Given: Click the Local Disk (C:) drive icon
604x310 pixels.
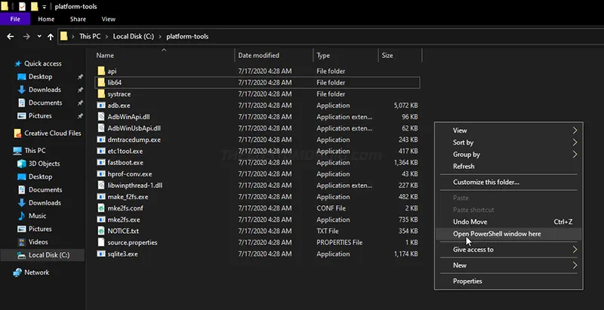Looking at the screenshot, I should coord(22,256).
